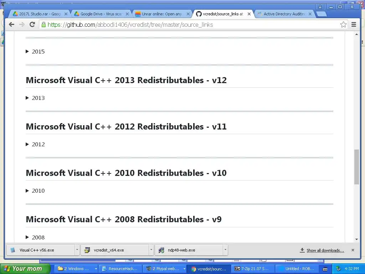Click page scrollbar up arrow
Viewport: 365px width, 274px height.
point(356,35)
